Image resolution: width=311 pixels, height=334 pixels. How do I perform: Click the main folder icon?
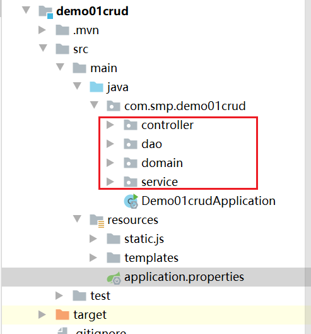coord(79,68)
